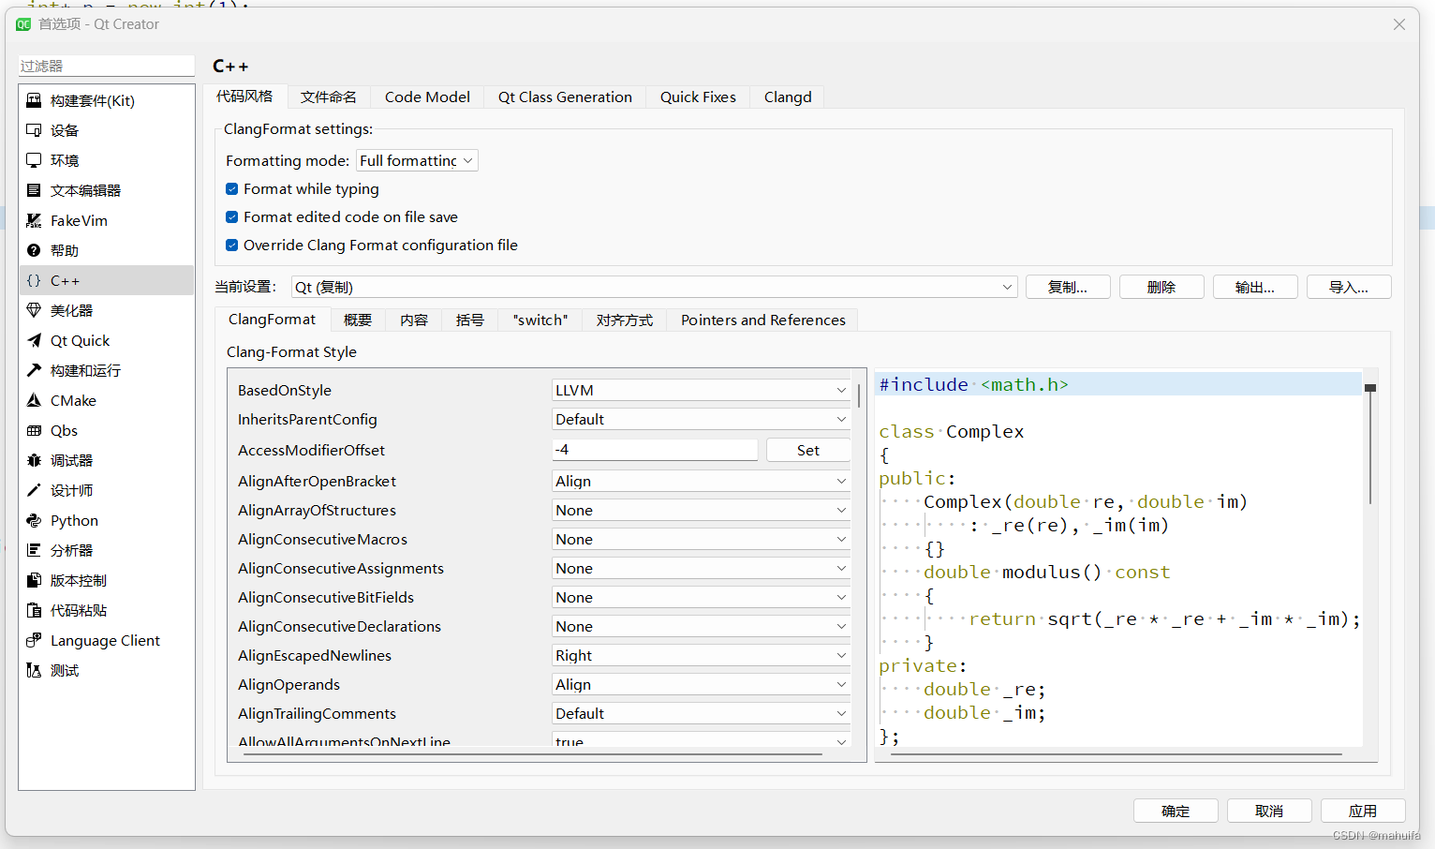
Task: Toggle Override Clang Format configuration file
Action: tap(231, 246)
